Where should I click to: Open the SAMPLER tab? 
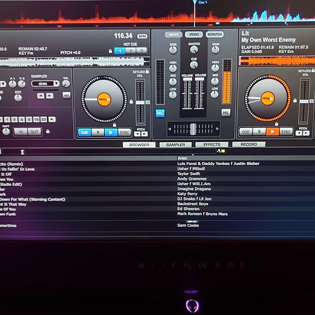click(175, 145)
